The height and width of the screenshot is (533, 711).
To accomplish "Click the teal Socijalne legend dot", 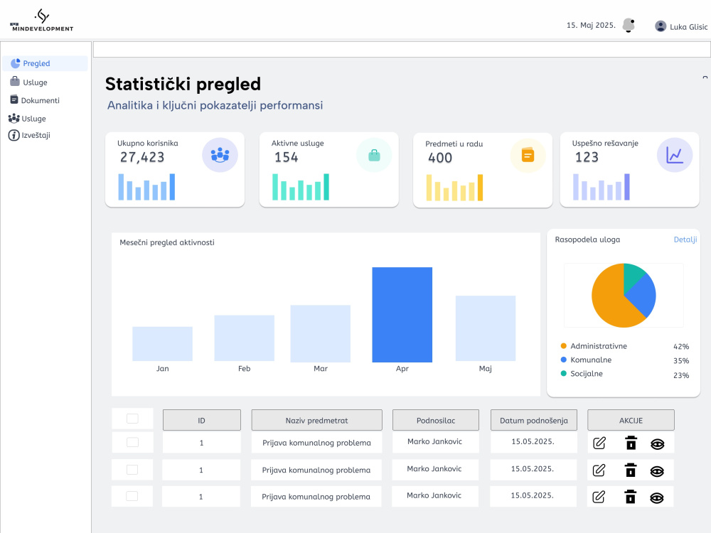I will point(564,373).
